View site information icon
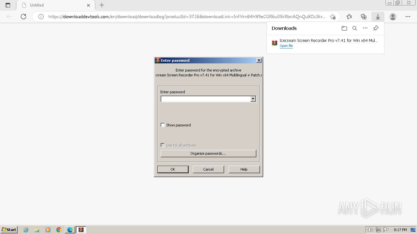 point(41,17)
